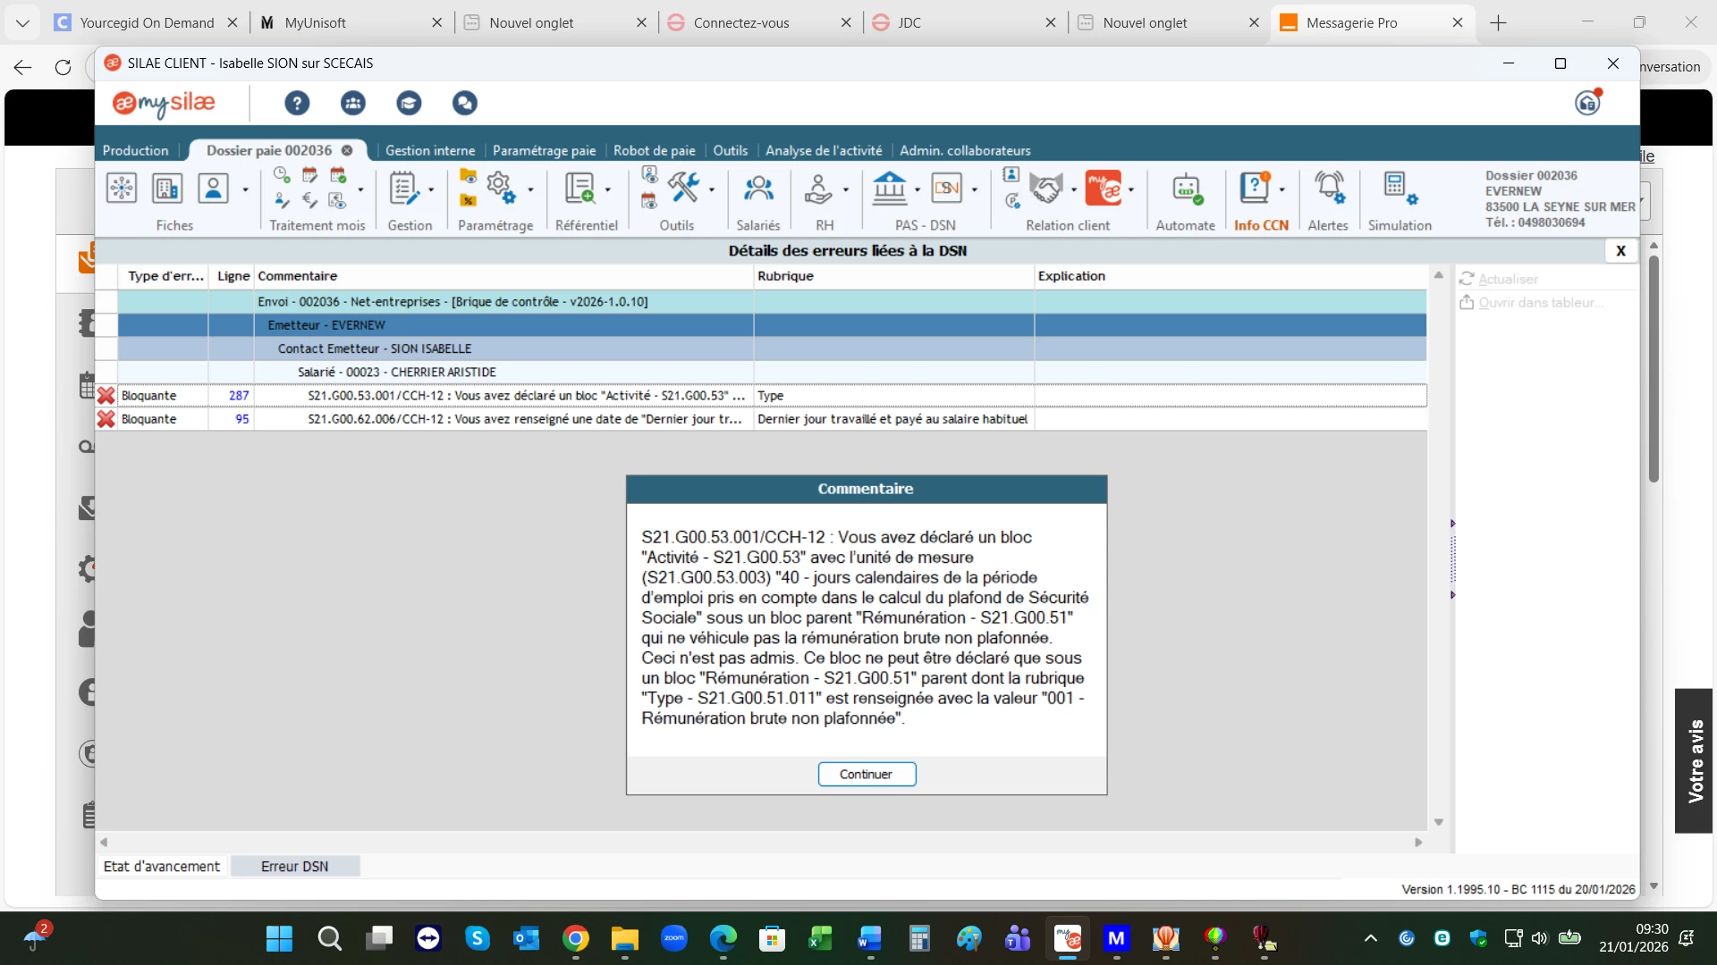1717x965 pixels.
Task: Open the Référentiel book icon
Action: (x=579, y=189)
